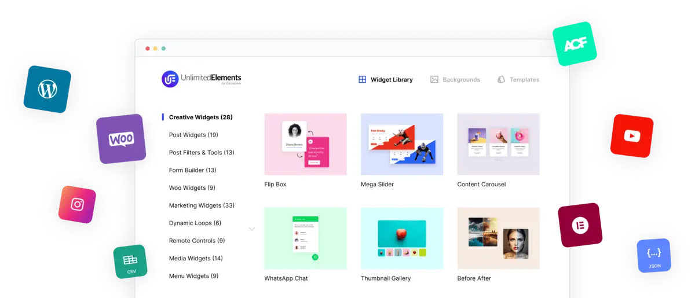
Task: Click the WordPress logo icon
Action: 47,89
